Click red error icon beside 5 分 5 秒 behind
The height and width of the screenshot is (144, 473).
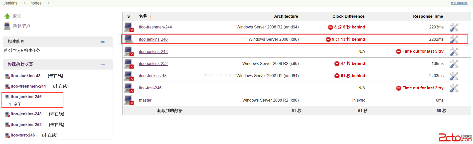pos(330,27)
